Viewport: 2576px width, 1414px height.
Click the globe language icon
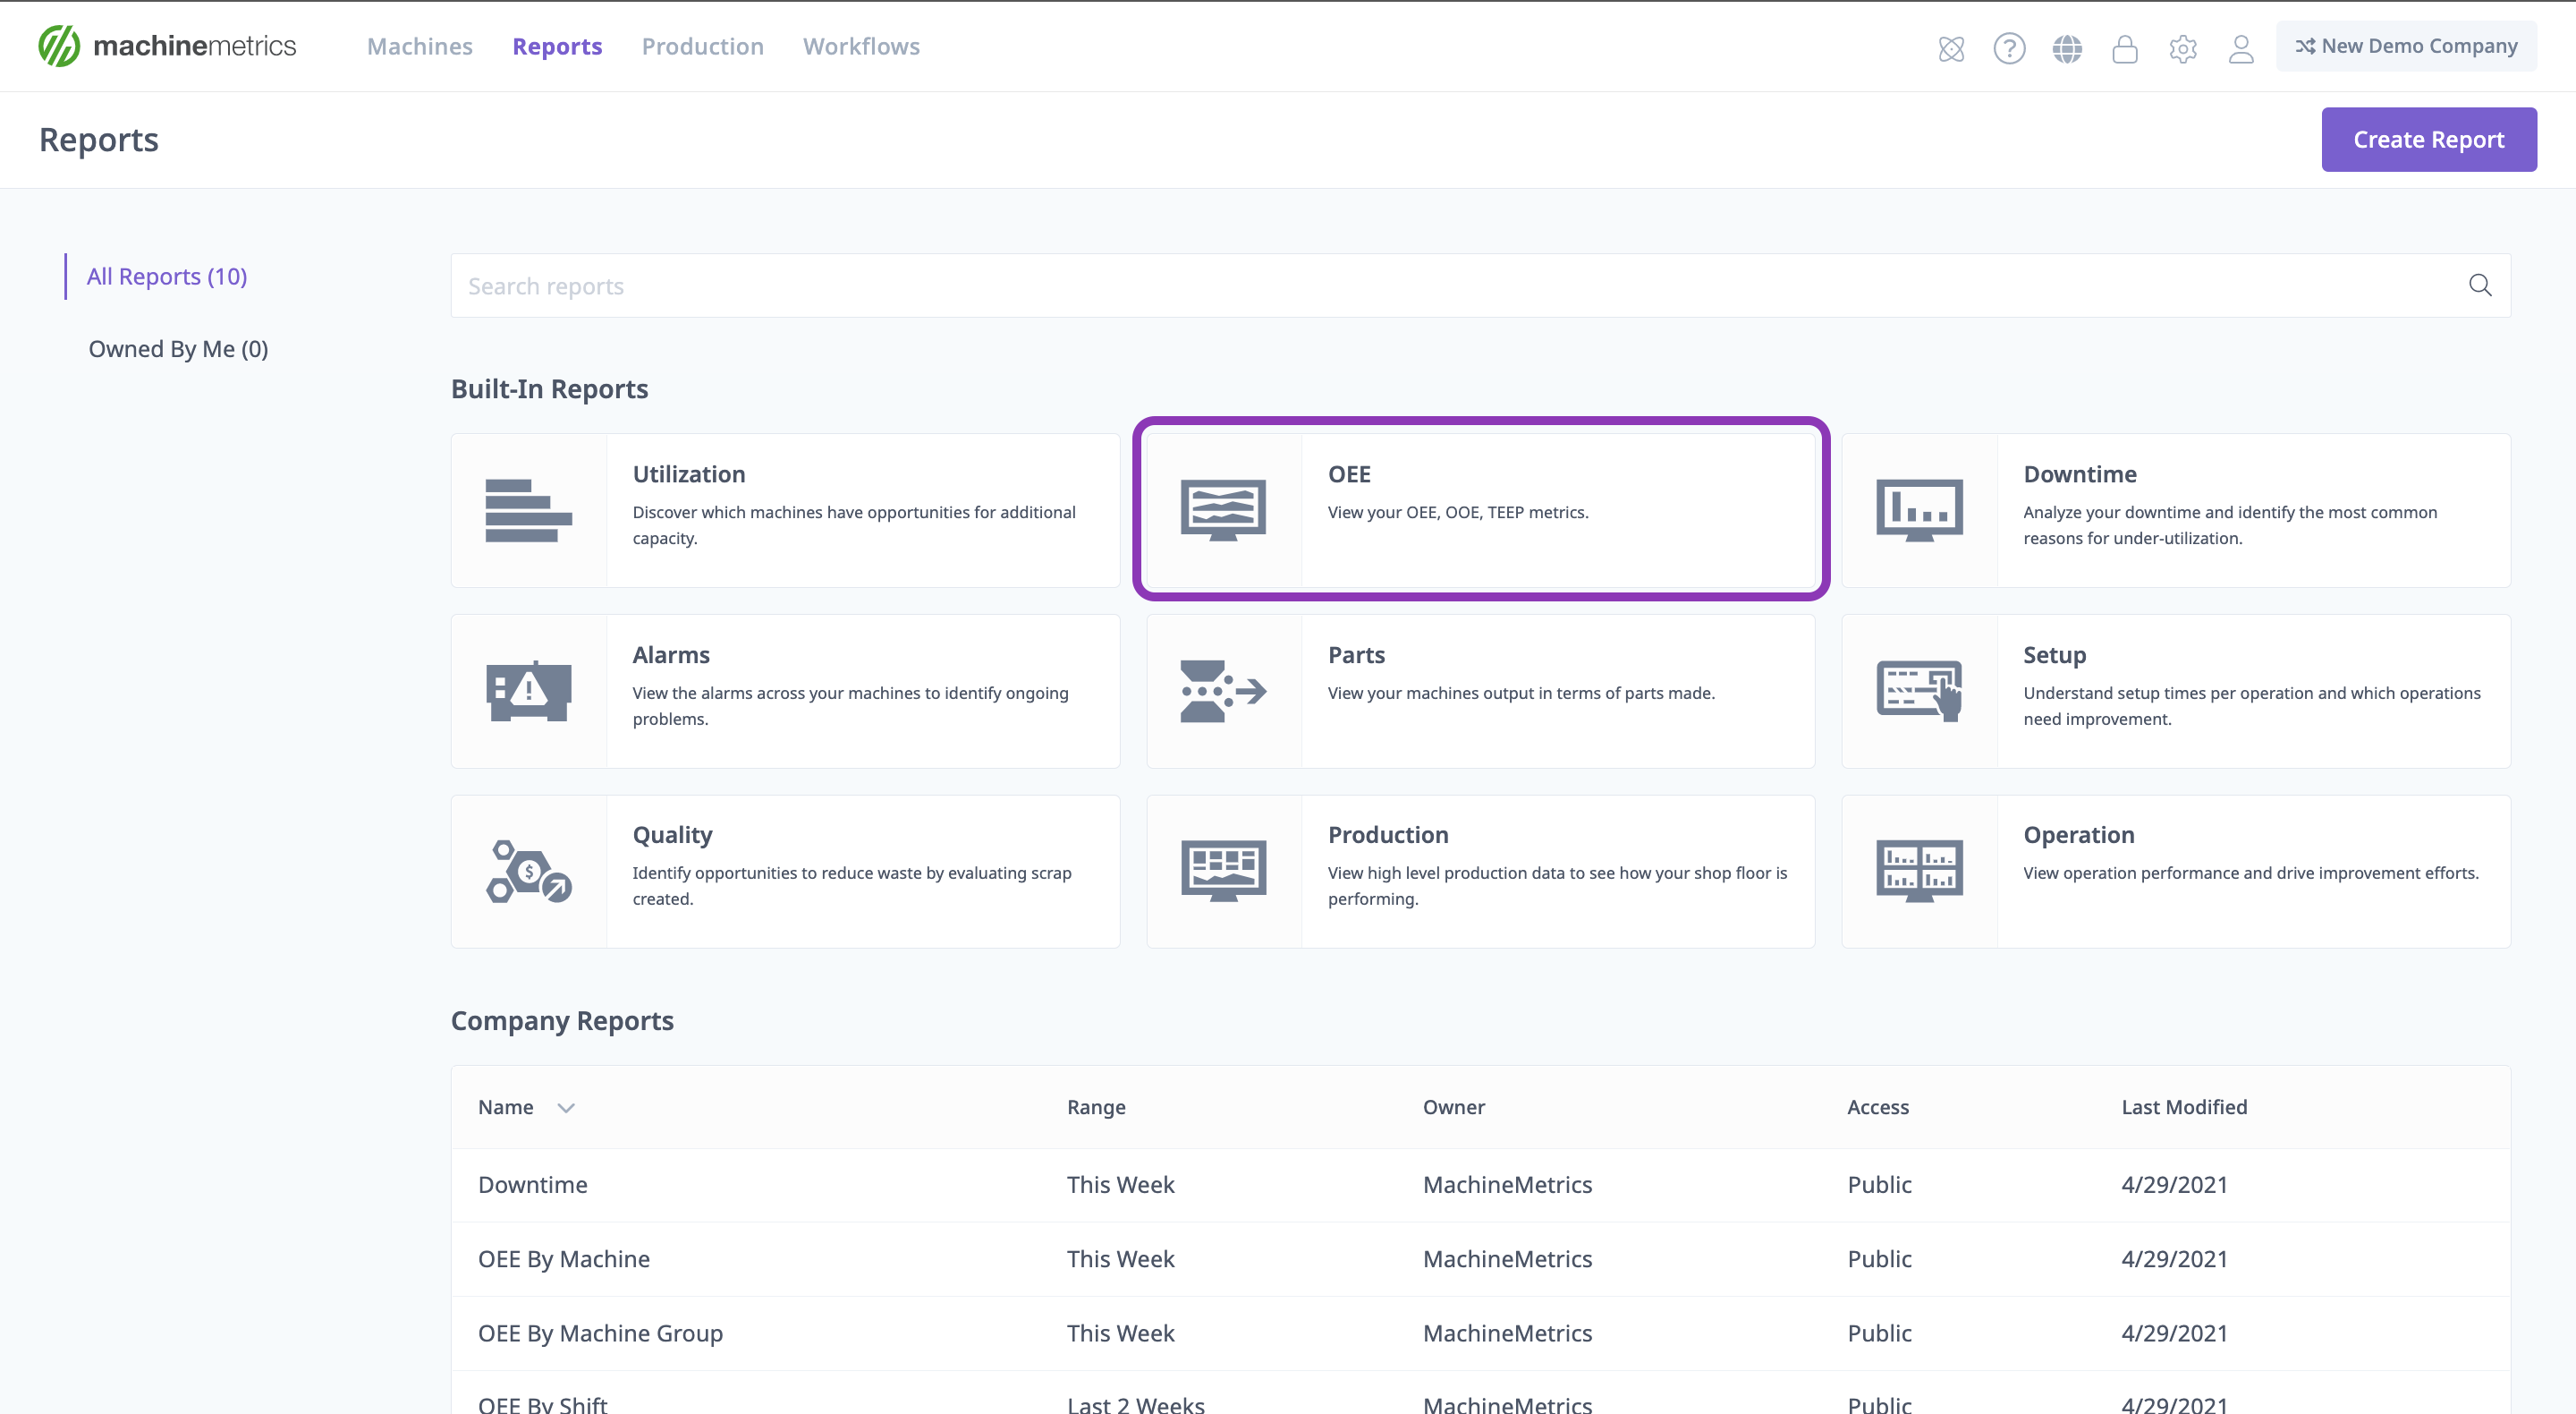pyautogui.click(x=2067, y=48)
